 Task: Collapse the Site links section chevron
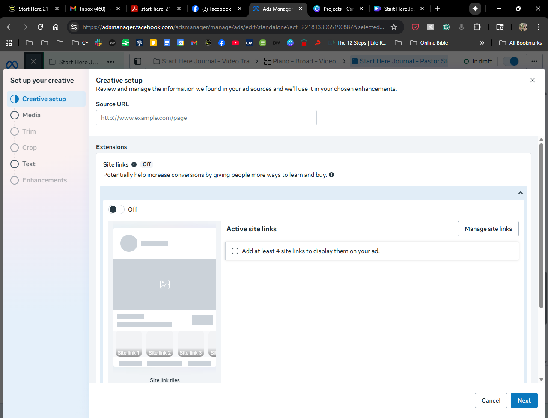521,193
